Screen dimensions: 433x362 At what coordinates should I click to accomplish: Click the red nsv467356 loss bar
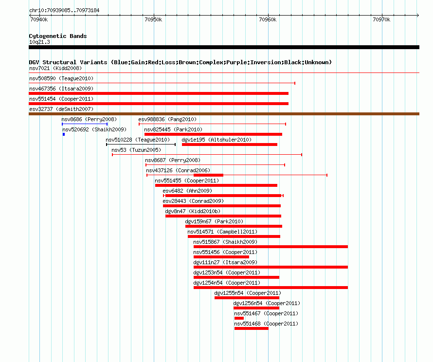(159, 93)
